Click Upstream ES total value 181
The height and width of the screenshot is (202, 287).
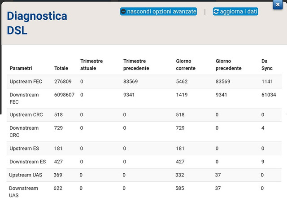pyautogui.click(x=58, y=148)
